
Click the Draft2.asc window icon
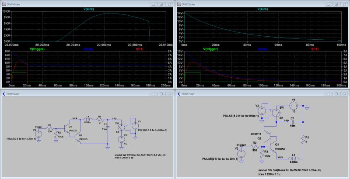tap(179, 94)
